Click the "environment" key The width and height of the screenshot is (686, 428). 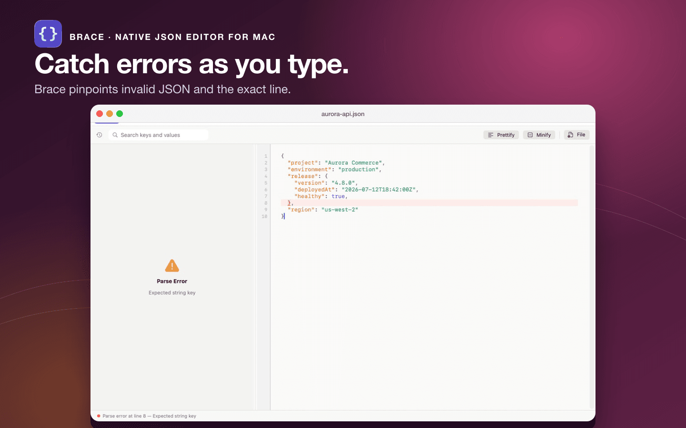click(x=309, y=170)
